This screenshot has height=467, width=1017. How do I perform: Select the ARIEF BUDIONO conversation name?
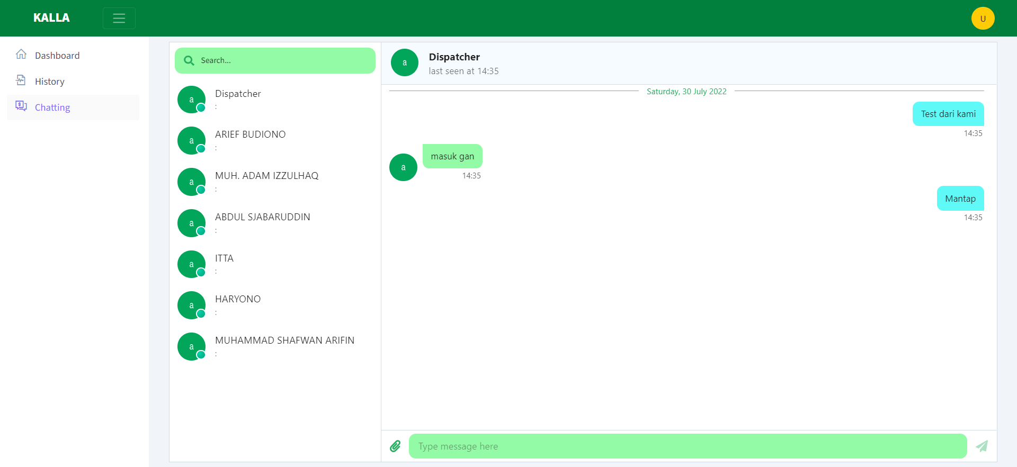click(250, 134)
